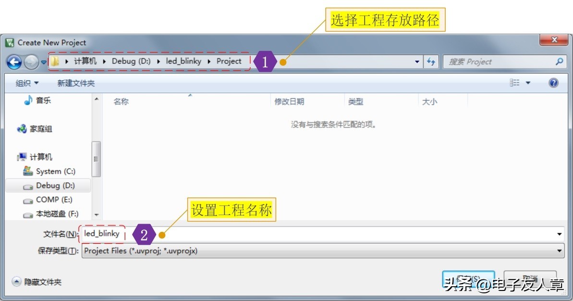Click the 搜索 Project search box
The image size is (573, 301).
pyautogui.click(x=504, y=62)
